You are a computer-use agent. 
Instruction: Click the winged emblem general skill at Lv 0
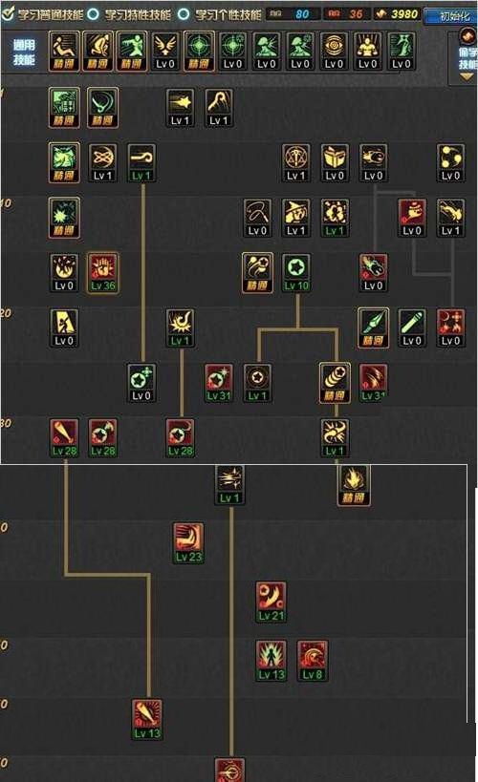click(x=165, y=51)
